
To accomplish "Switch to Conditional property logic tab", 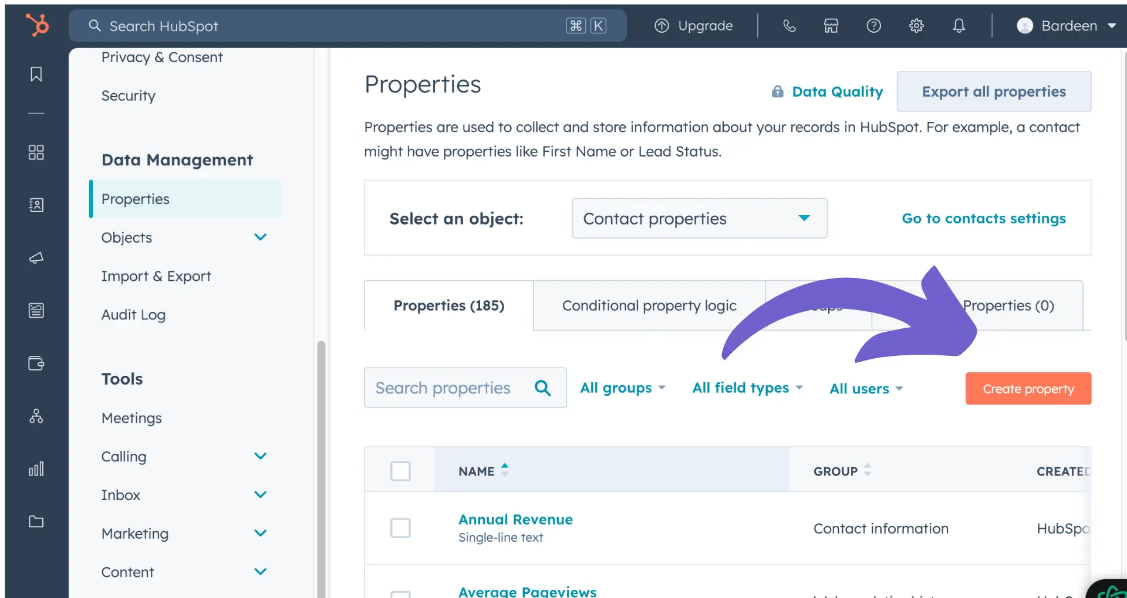I will tap(649, 305).
